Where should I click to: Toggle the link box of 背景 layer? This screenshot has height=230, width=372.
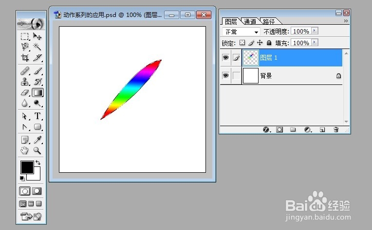pos(236,76)
